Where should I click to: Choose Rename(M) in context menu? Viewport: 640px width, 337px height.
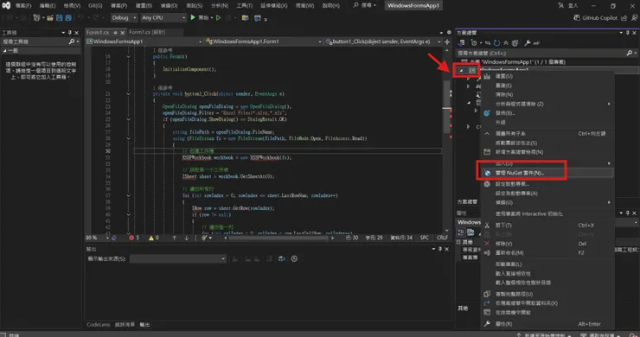(547, 252)
